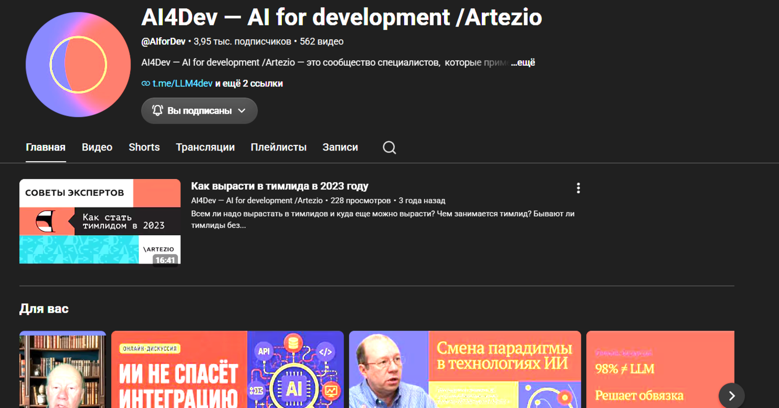Click the channel name under the featured video

257,200
